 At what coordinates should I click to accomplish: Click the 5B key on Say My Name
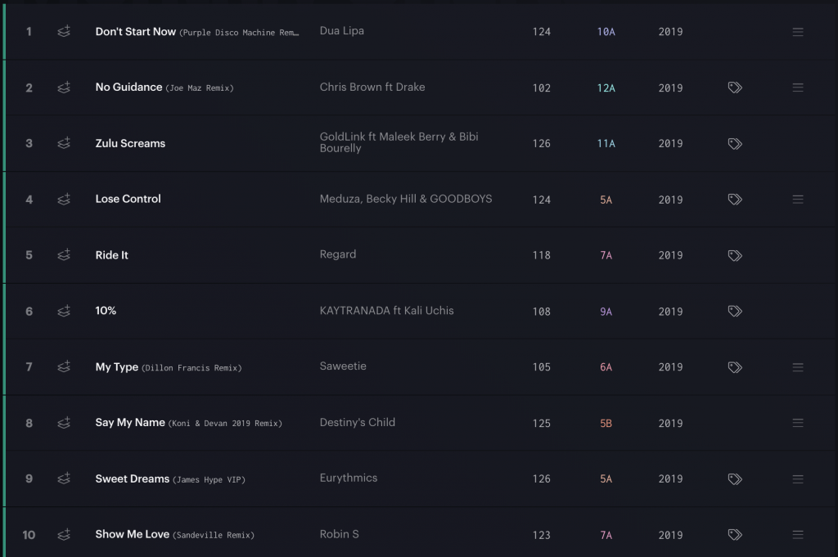[x=606, y=424]
